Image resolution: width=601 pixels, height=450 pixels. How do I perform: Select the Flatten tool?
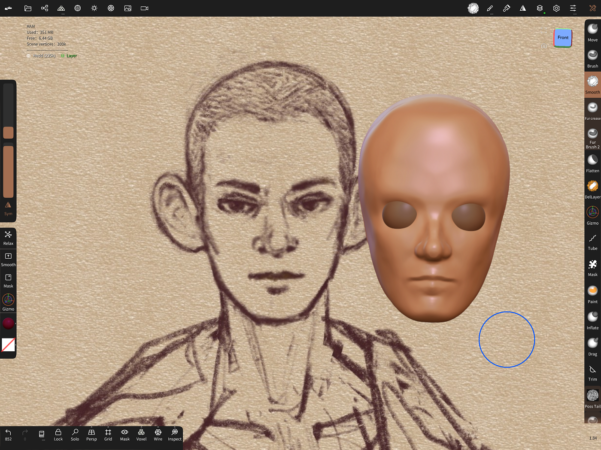click(592, 163)
